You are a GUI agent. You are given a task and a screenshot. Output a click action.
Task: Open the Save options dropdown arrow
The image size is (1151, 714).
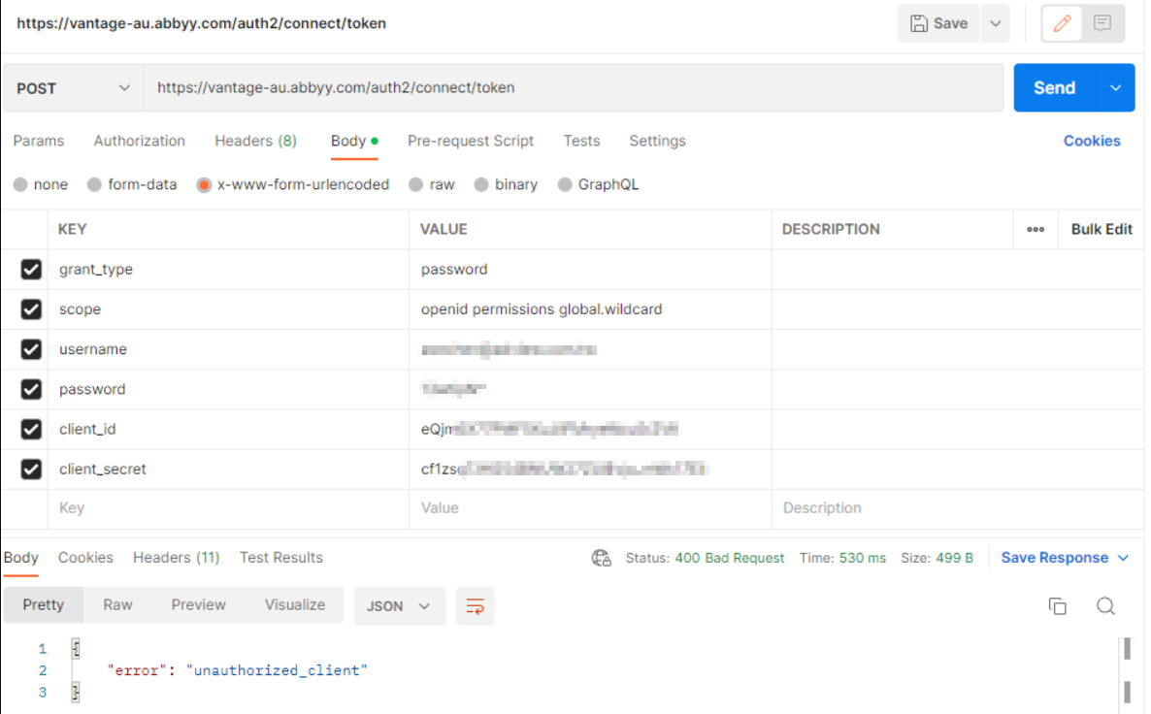[x=996, y=23]
